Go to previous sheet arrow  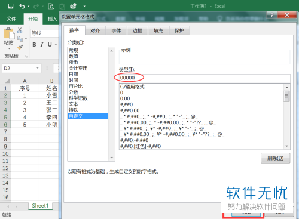coord(8,206)
